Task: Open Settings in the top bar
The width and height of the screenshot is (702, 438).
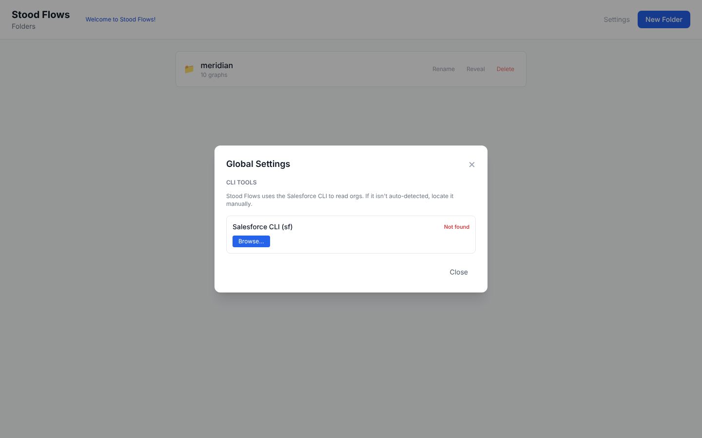Action: click(617, 19)
